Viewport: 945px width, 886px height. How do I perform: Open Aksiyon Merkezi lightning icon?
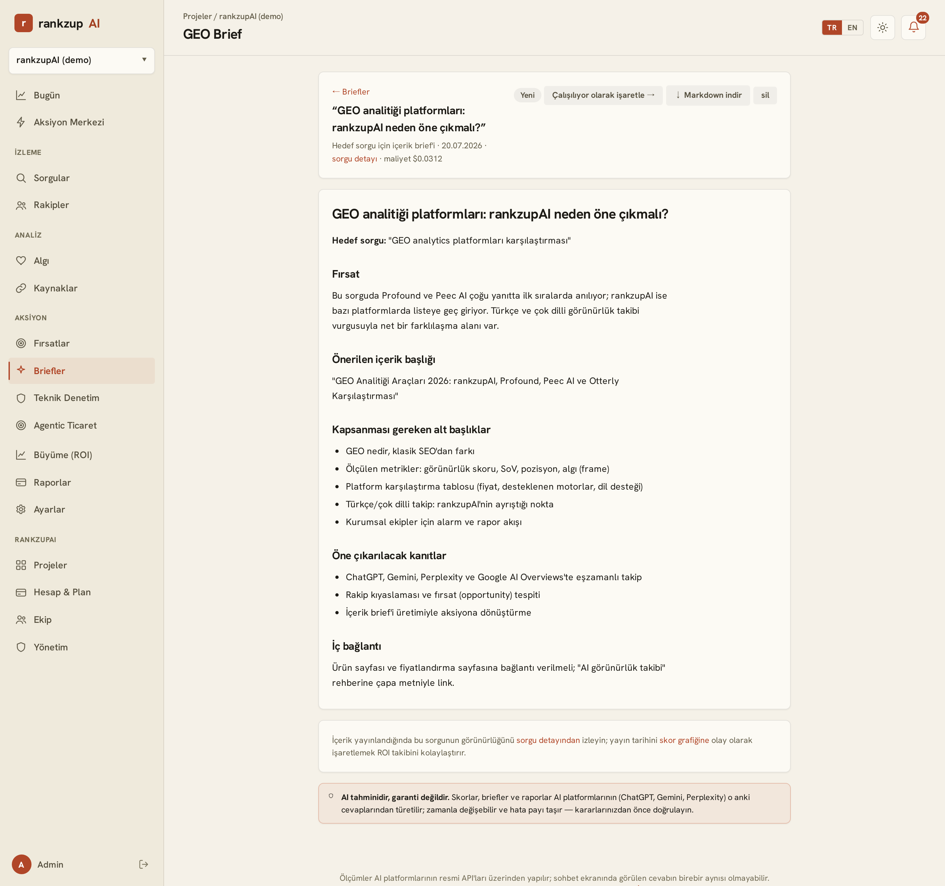click(x=21, y=122)
